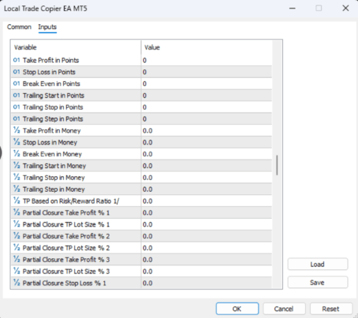Click the fraction icon beside Partial Closure TP Lot Size % 3
Image resolution: width=358 pixels, height=318 pixels.
click(17, 271)
